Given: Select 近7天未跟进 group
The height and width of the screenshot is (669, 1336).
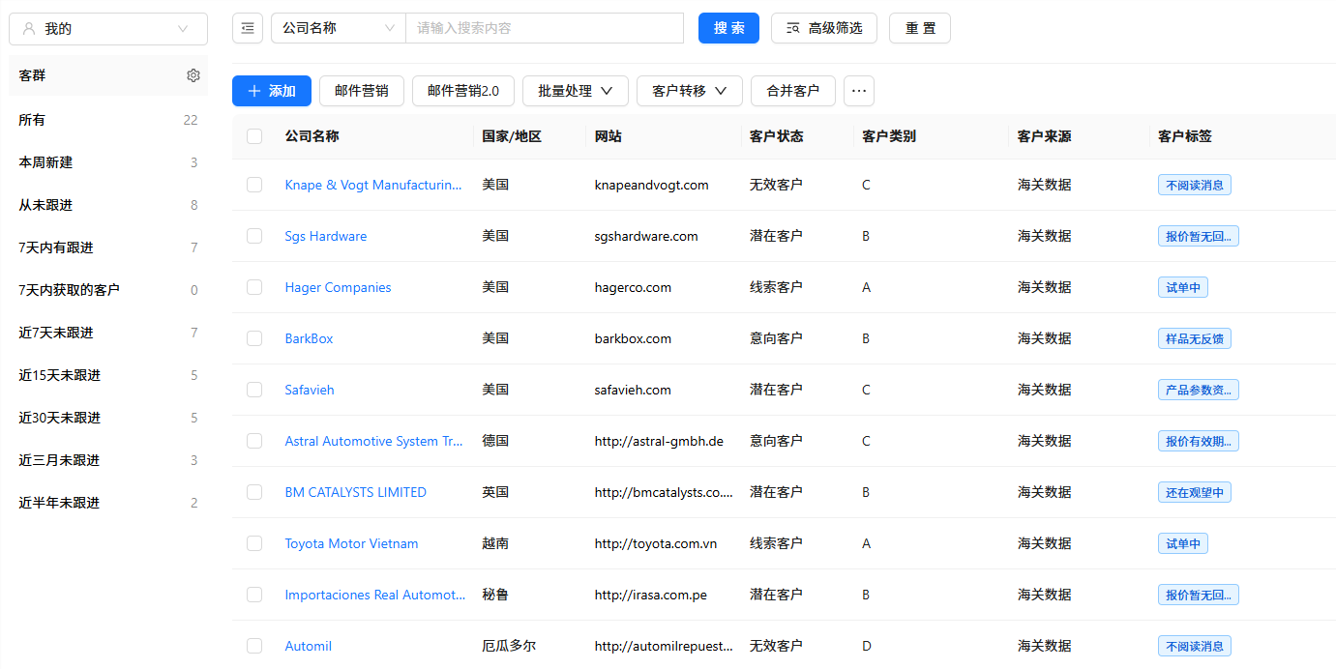Looking at the screenshot, I should (x=108, y=333).
